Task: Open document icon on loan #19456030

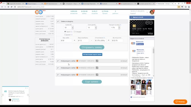Action: click(x=97, y=75)
